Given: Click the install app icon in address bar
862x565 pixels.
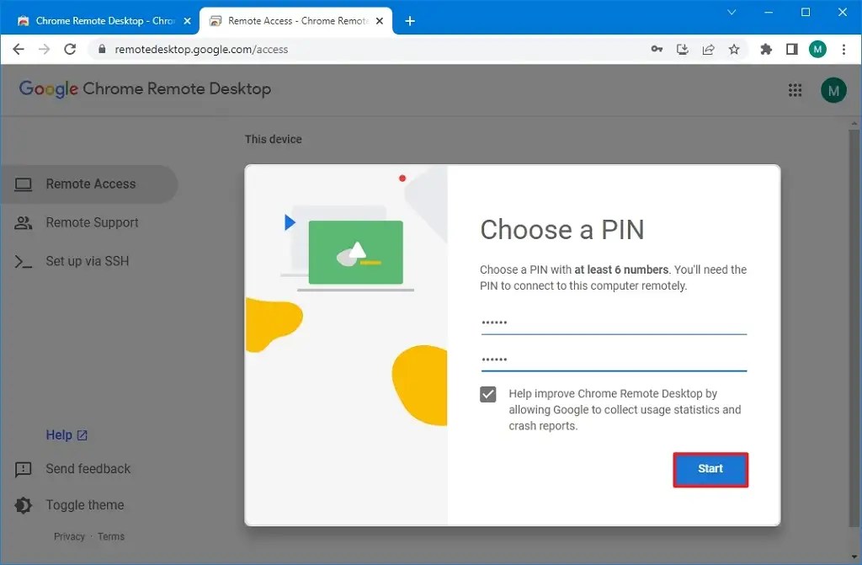Looking at the screenshot, I should click(x=683, y=49).
